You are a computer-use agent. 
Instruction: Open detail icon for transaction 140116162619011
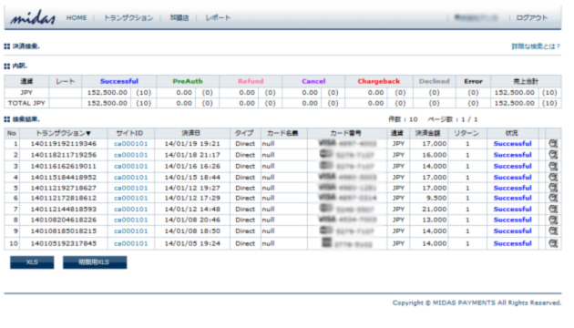[x=553, y=166]
